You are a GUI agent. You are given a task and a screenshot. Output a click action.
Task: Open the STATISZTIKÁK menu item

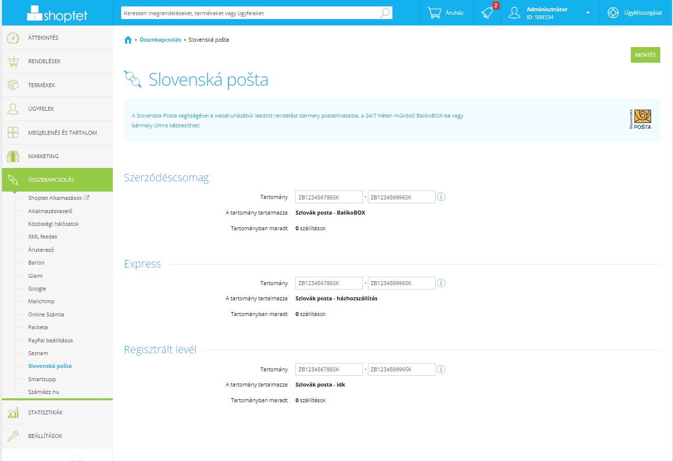pos(57,412)
